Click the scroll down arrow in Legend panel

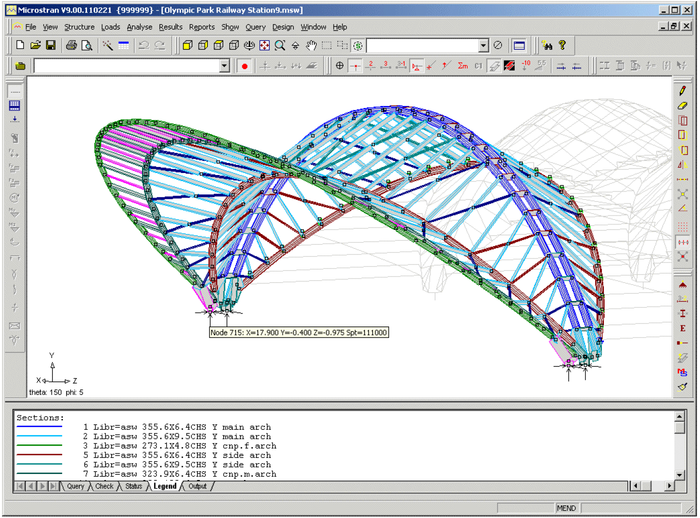coord(679,475)
